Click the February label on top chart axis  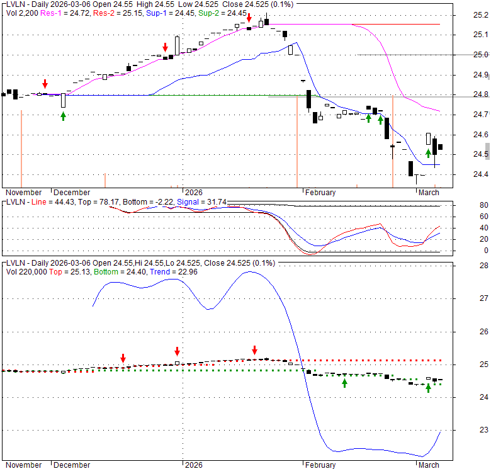(x=320, y=193)
